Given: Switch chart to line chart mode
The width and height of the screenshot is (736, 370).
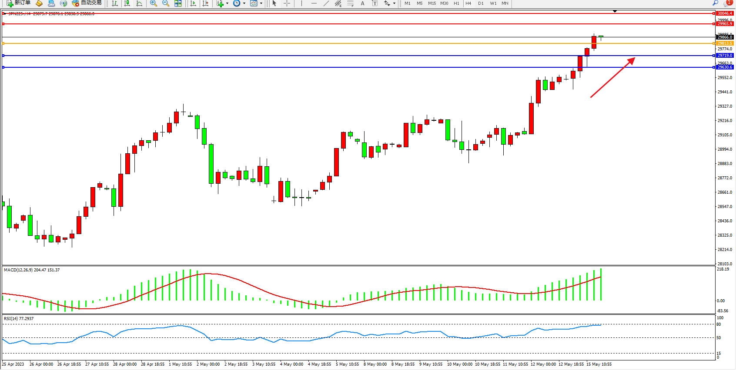Looking at the screenshot, I should [x=139, y=3].
